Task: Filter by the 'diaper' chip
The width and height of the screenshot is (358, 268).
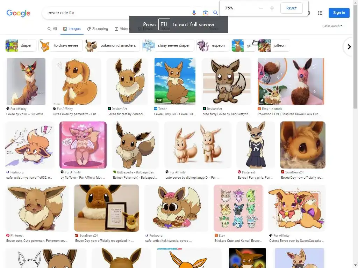Action: (21, 45)
